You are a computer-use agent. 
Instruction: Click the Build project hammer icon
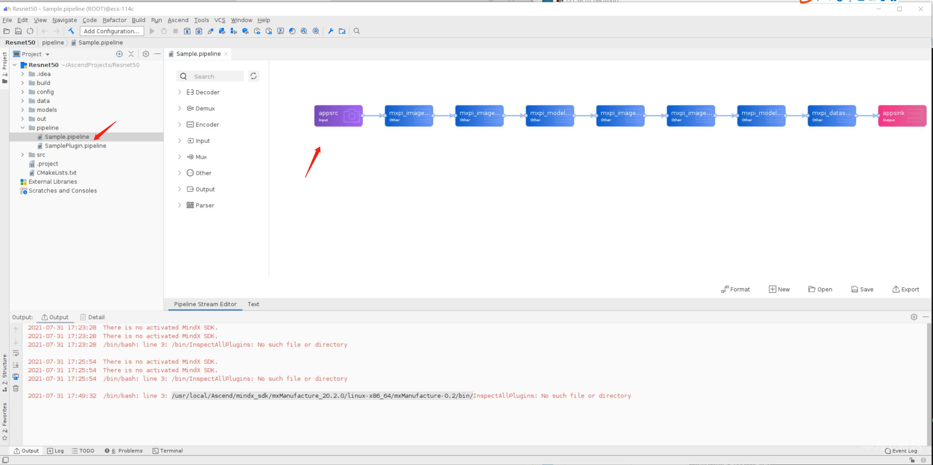71,31
